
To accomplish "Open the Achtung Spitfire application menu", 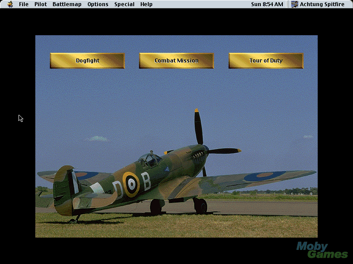I will (318, 4).
